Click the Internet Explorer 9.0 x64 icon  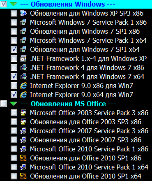tap(23, 95)
